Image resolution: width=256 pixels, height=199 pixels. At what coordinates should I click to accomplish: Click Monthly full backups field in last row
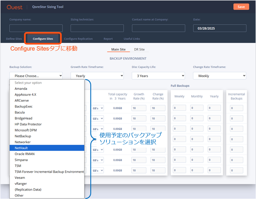197,170
